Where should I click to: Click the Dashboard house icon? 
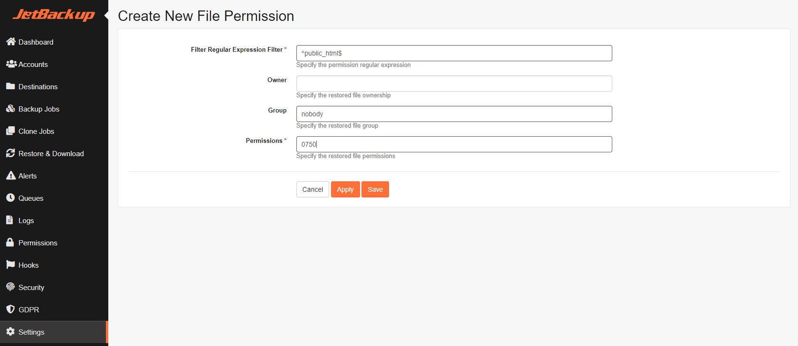click(x=11, y=42)
